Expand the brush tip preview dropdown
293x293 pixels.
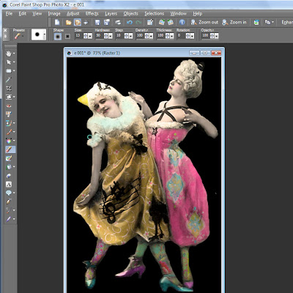click(45, 34)
